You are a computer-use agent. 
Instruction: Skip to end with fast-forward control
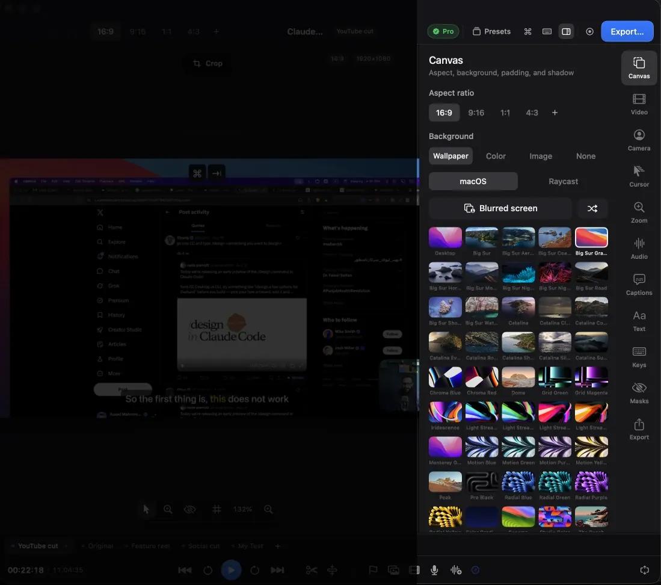pos(277,570)
